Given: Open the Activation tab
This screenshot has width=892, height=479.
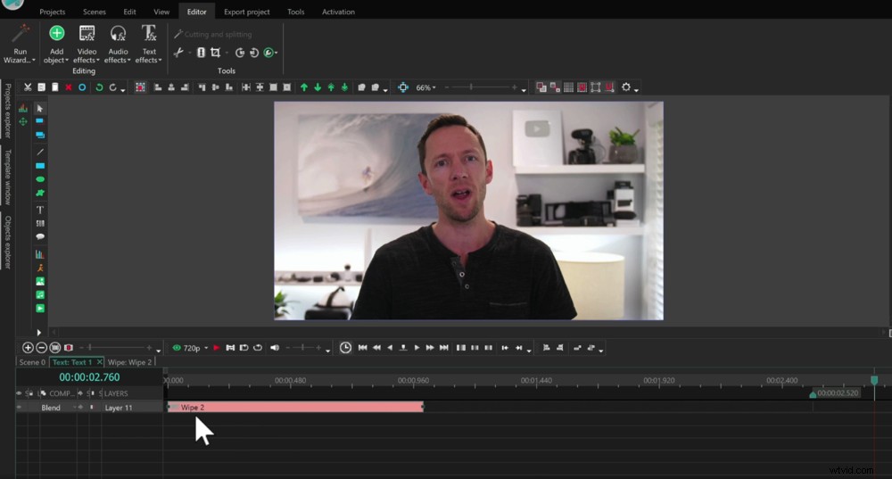Looking at the screenshot, I should [338, 12].
